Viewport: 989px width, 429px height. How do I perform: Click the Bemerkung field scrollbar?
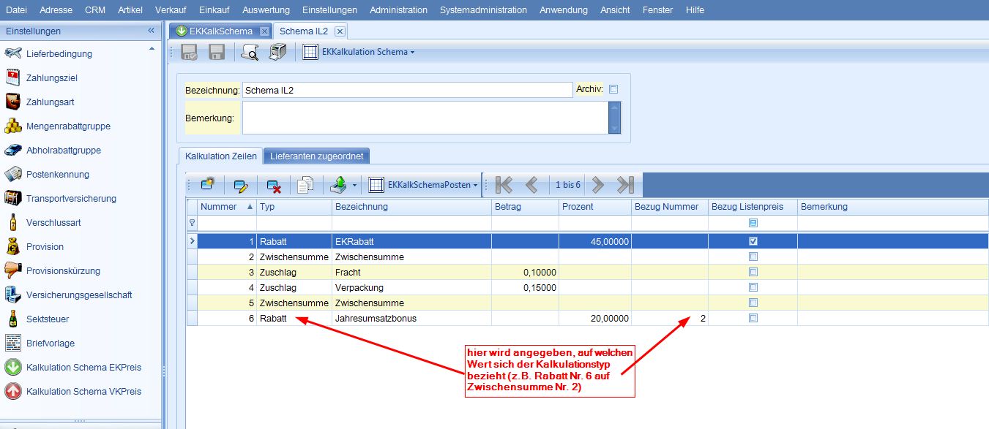coord(615,118)
